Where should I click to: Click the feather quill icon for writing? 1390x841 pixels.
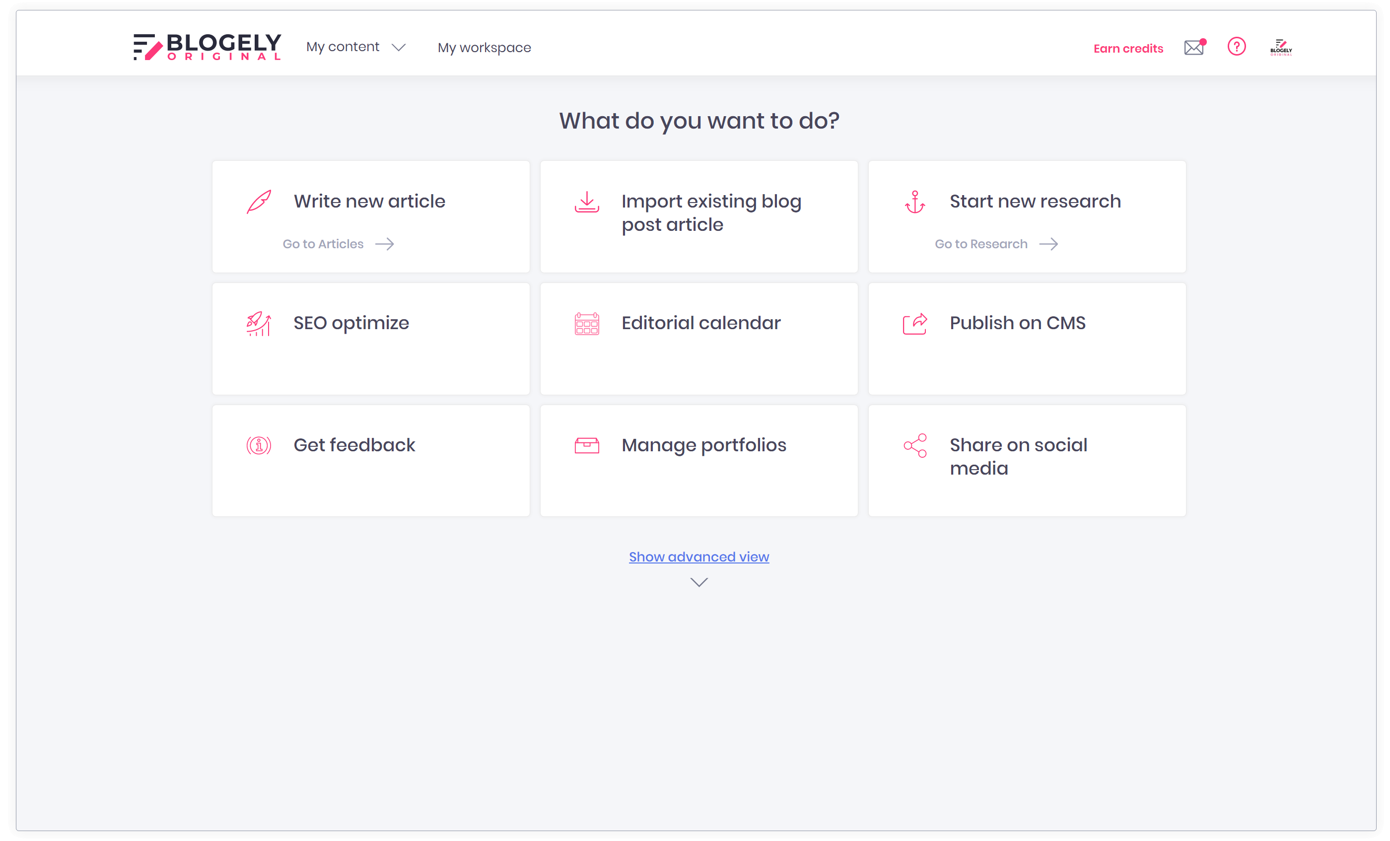(x=259, y=202)
